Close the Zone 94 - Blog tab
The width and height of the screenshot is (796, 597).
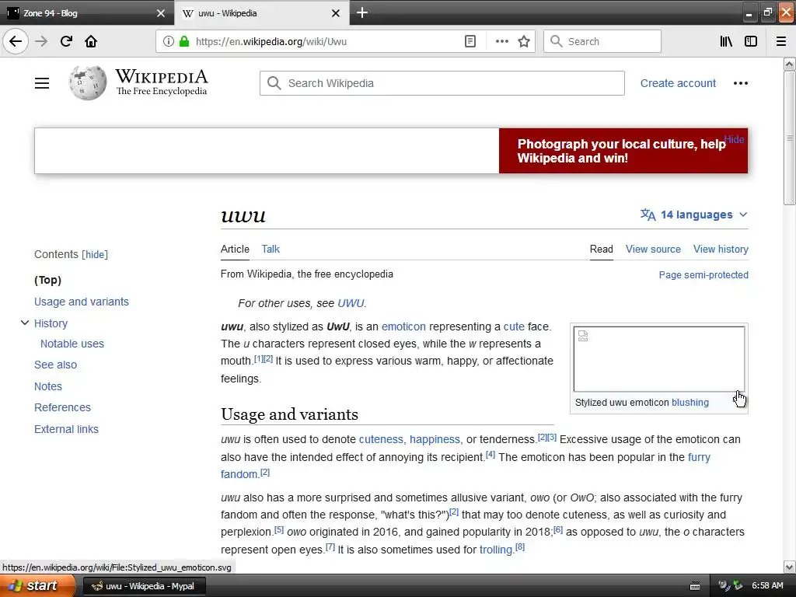tap(161, 13)
